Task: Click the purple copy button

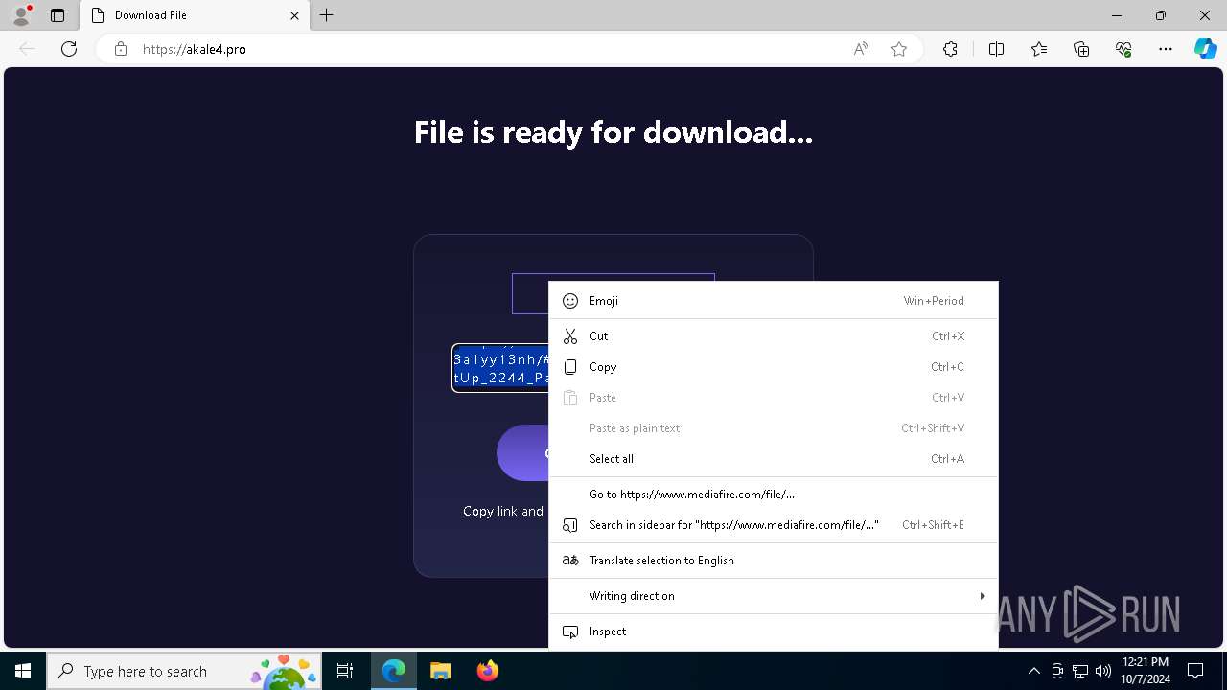Action: click(522, 452)
